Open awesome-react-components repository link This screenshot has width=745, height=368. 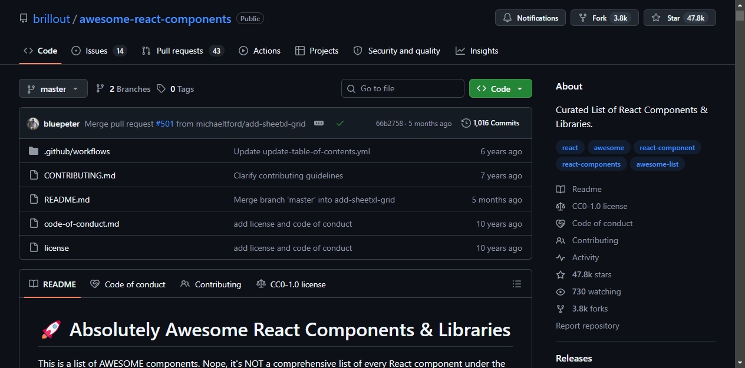pyautogui.click(x=155, y=19)
